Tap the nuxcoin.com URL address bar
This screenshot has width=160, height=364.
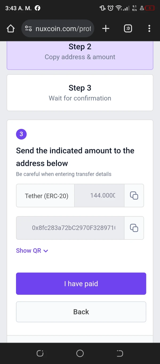63,28
